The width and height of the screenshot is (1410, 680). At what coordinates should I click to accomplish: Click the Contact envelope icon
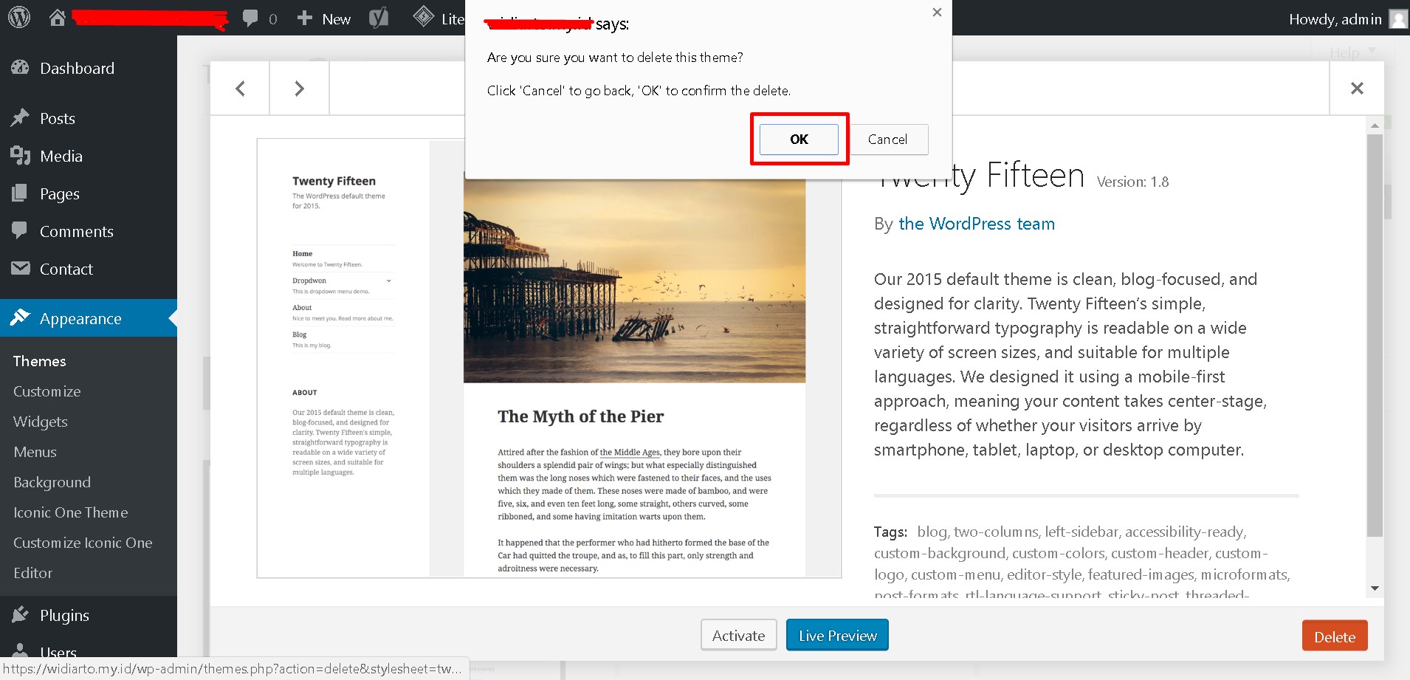[21, 268]
